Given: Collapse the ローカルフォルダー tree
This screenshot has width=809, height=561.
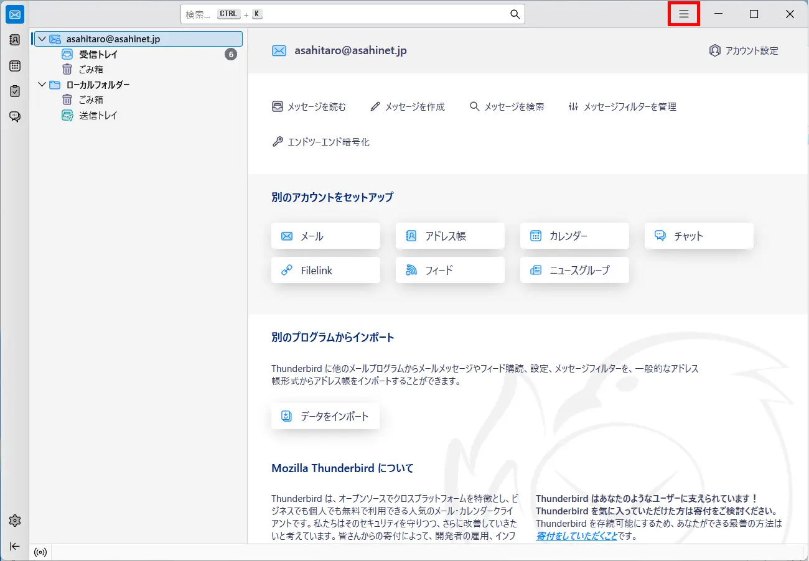Looking at the screenshot, I should (42, 85).
